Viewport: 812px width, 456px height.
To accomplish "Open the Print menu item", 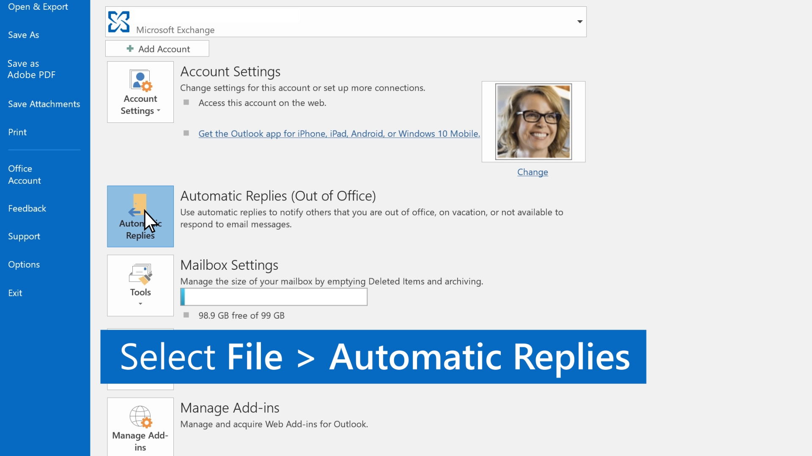I will coord(17,132).
